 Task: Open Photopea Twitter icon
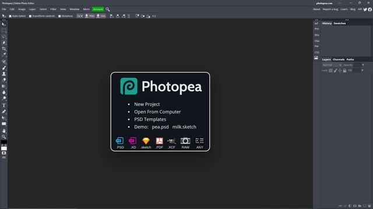click(x=365, y=9)
